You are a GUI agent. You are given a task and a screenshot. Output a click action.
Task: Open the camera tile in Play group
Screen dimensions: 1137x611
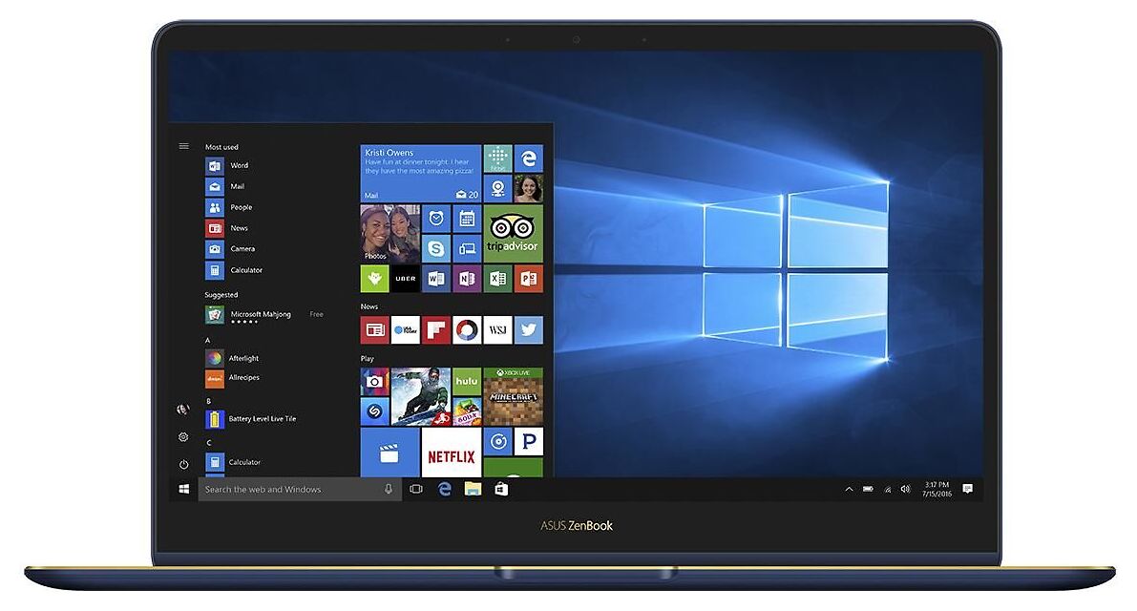(x=375, y=381)
